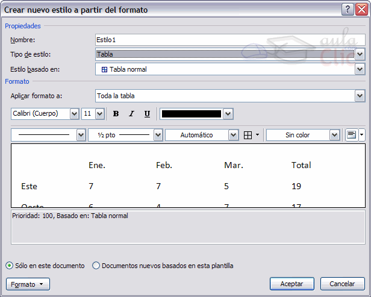This screenshot has width=371, height=297.
Task: Open the line style dropdown
Action: (81, 135)
